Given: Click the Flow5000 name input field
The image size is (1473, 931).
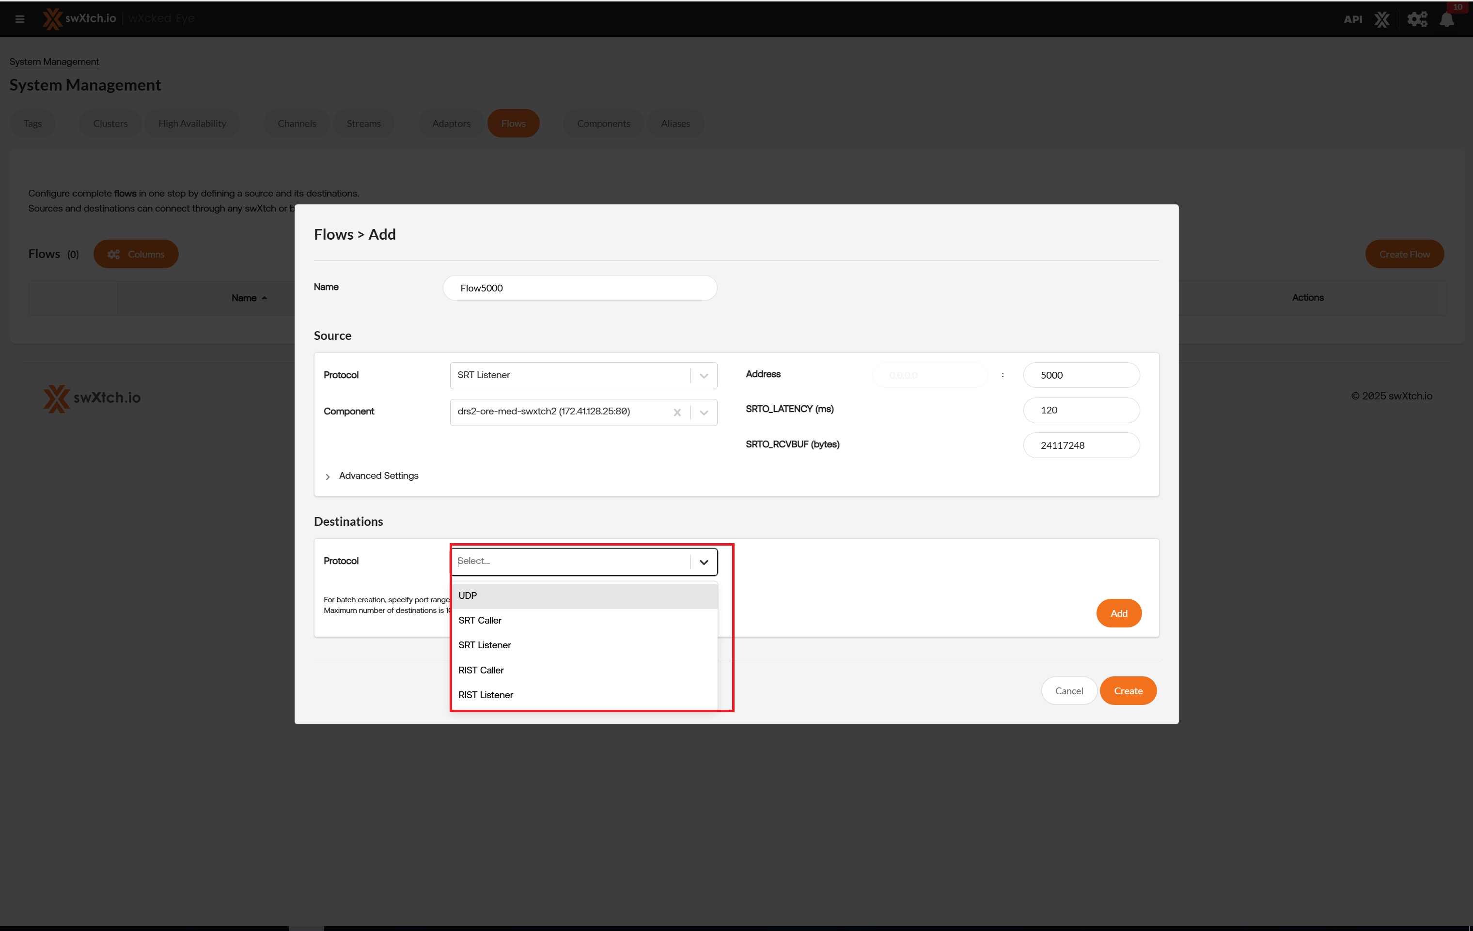Looking at the screenshot, I should tap(580, 288).
